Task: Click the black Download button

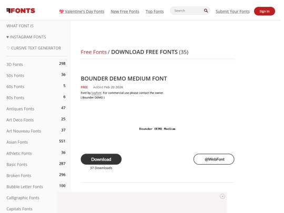Action: coord(101,159)
